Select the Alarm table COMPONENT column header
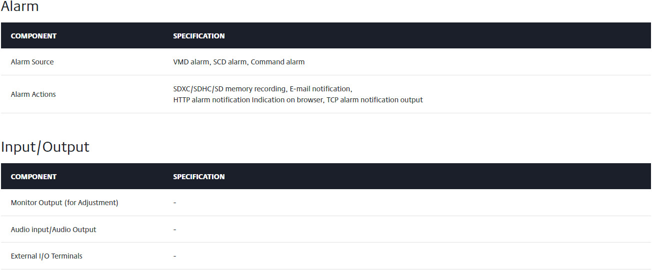Image resolution: width=653 pixels, height=270 pixels. (x=33, y=36)
